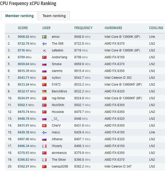Click the Taiwan flag beside NickShih
The height and width of the screenshot is (172, 165).
click(44, 105)
